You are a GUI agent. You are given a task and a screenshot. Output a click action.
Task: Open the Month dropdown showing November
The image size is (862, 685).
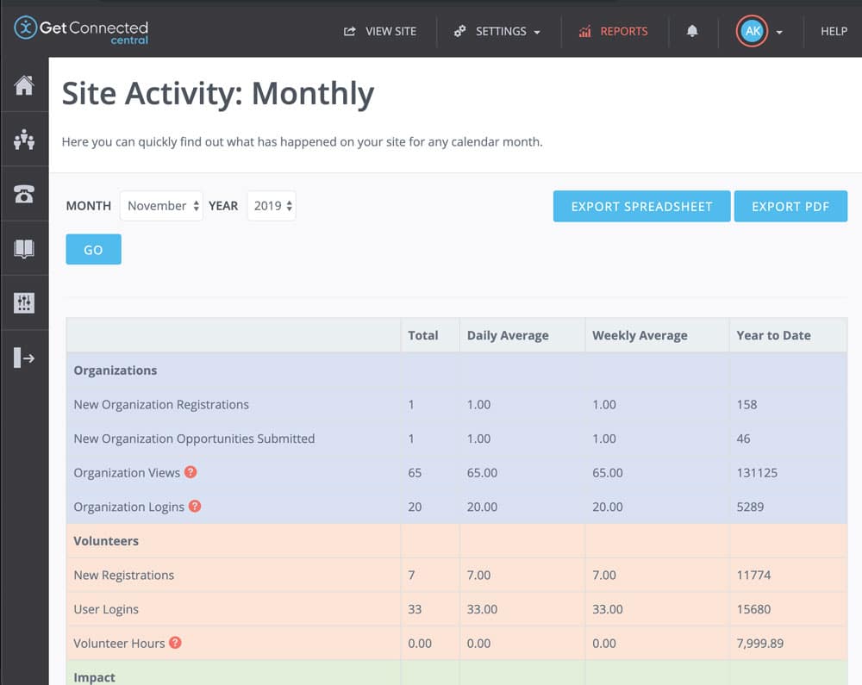(x=161, y=206)
